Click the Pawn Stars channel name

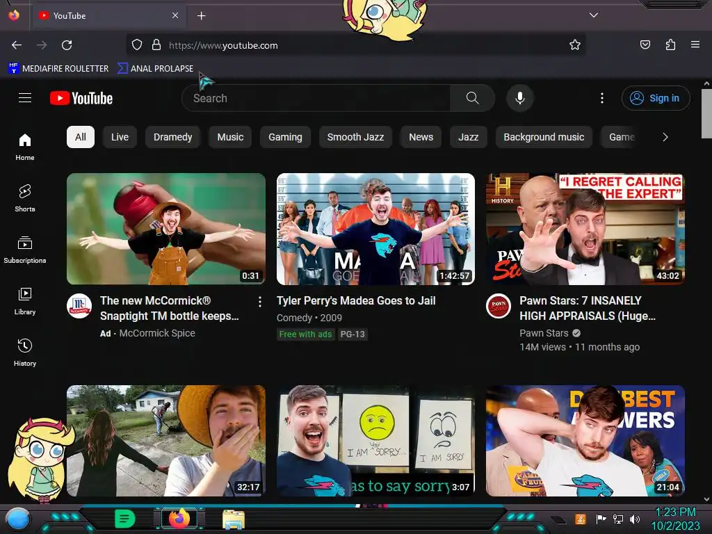coord(544,333)
